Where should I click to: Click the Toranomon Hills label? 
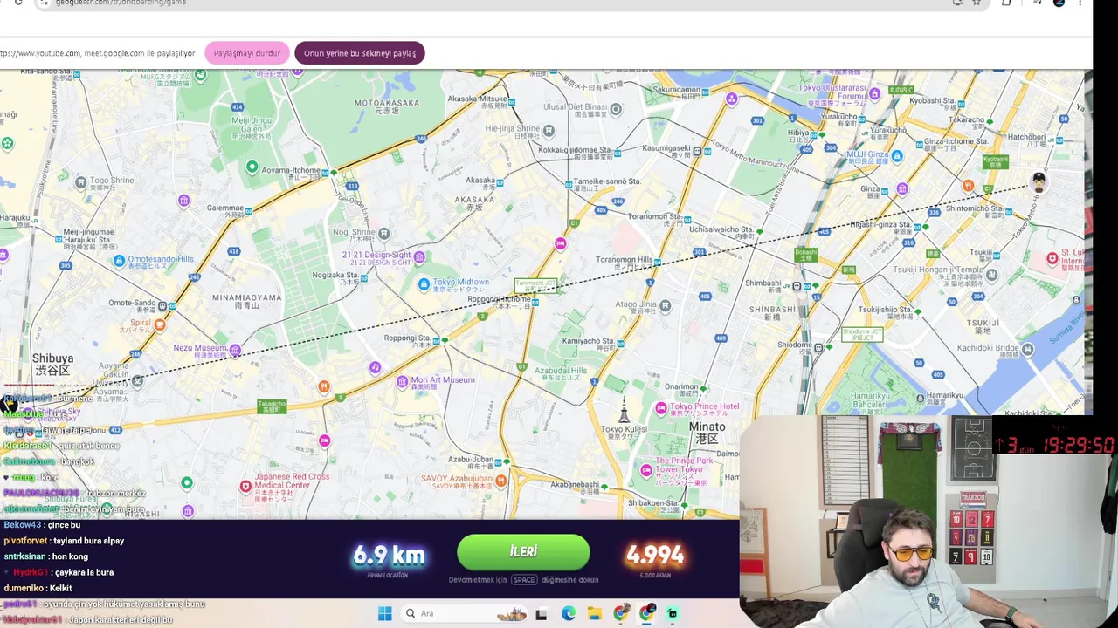click(x=624, y=260)
